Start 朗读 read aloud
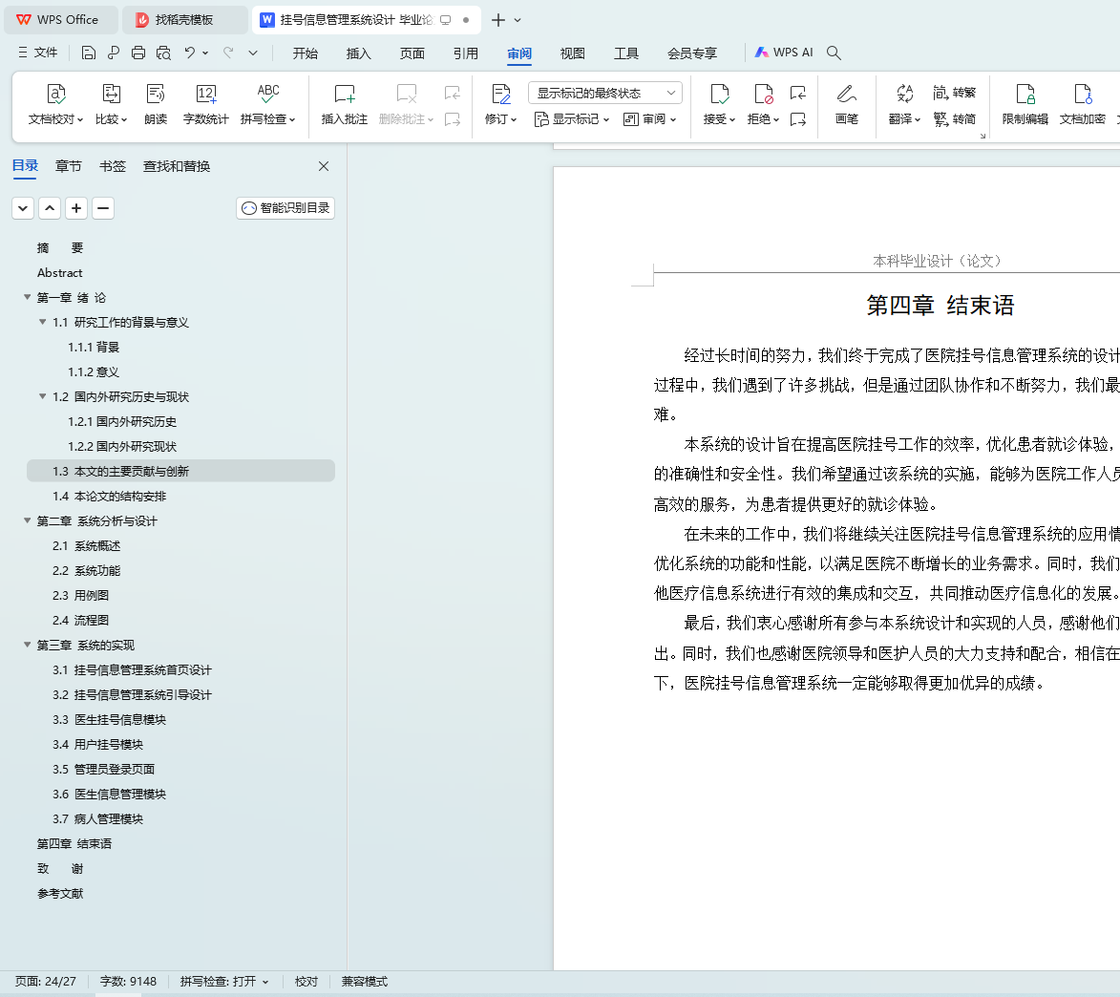This screenshot has width=1120, height=997. pos(156,104)
